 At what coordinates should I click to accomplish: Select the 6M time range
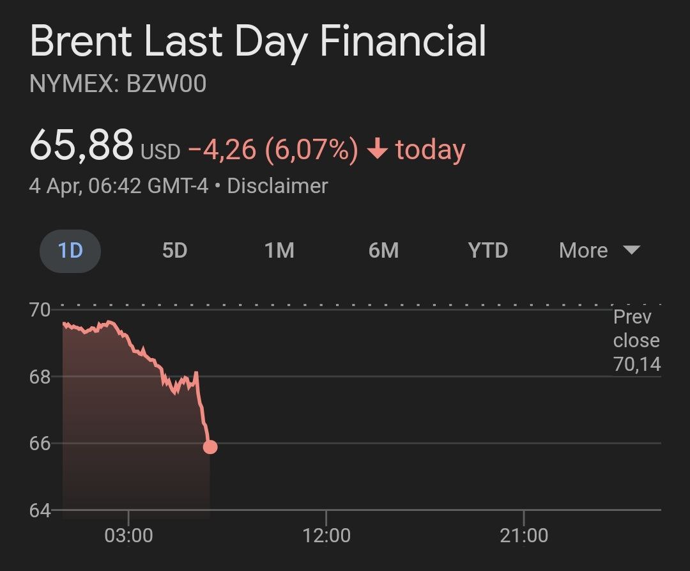click(x=383, y=250)
